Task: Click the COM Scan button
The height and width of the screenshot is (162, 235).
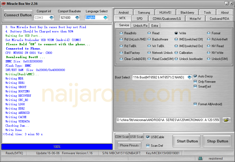Action: pos(122,137)
